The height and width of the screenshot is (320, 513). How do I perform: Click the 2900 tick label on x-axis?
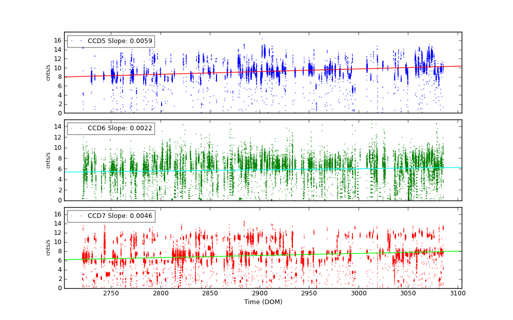(x=260, y=293)
